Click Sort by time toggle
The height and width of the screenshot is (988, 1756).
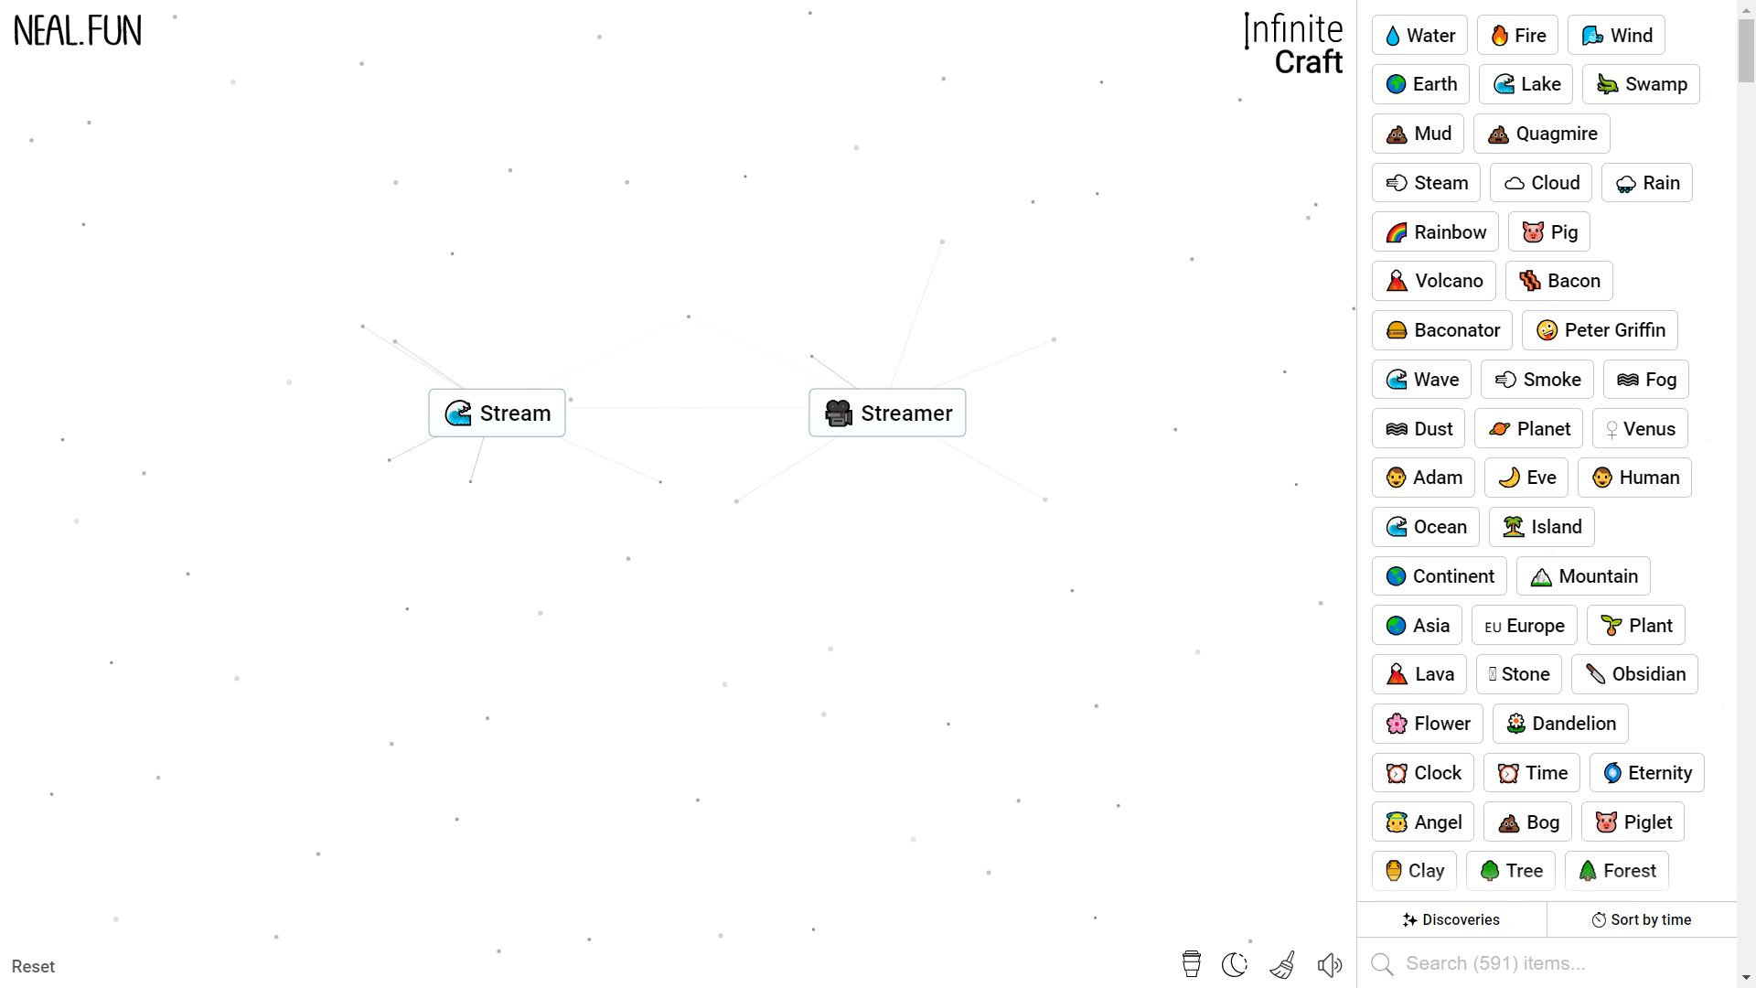click(1643, 919)
